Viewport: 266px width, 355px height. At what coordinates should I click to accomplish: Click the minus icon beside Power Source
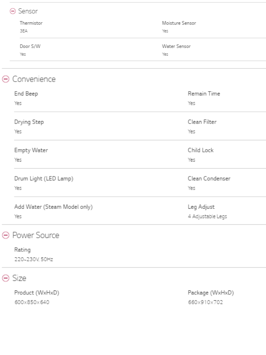6,235
